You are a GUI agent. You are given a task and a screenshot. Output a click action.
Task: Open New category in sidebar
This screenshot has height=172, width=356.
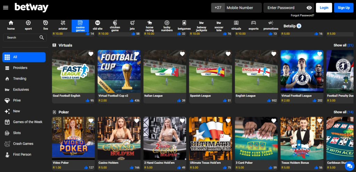click(x=24, y=111)
